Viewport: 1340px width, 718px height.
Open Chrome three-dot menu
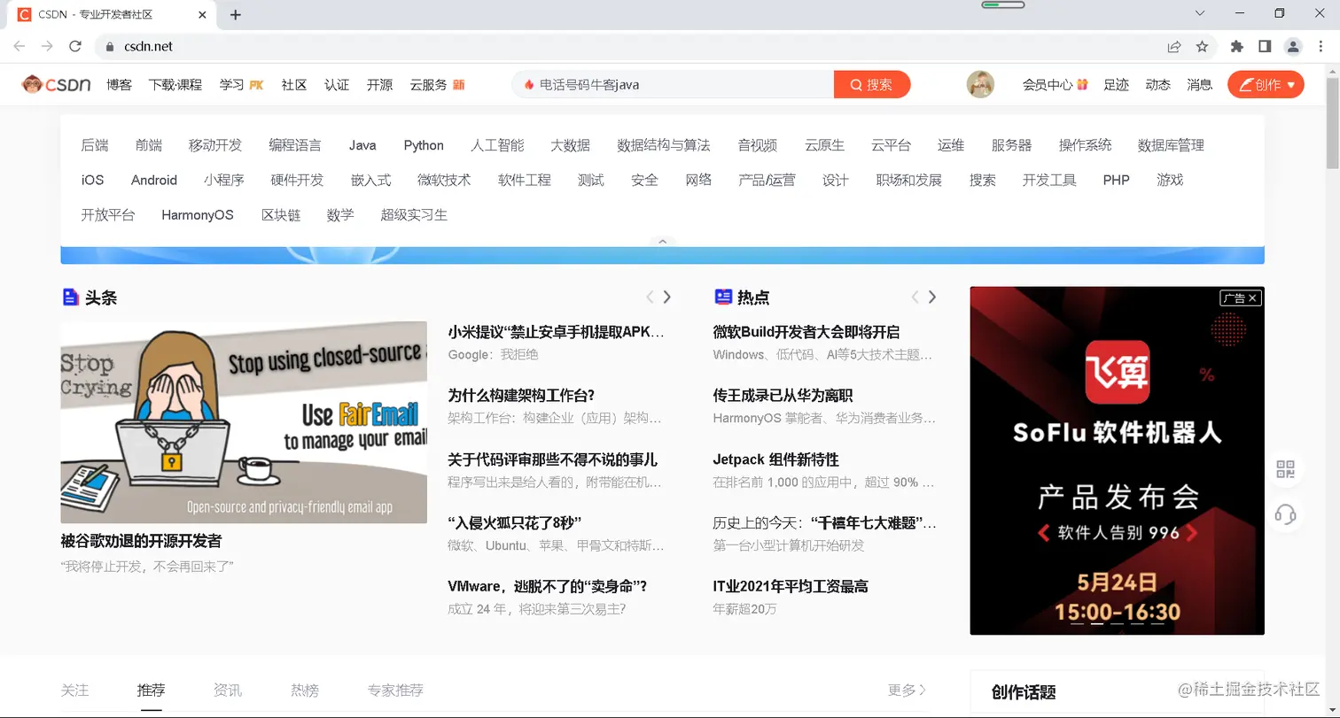(1321, 46)
